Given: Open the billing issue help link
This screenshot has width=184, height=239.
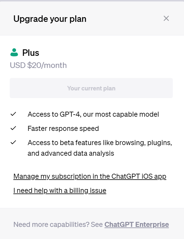Looking at the screenshot, I should (60, 191).
